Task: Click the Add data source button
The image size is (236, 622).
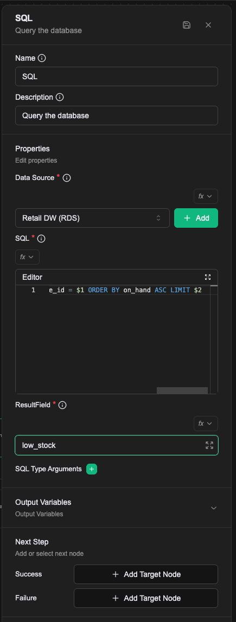Action: click(x=196, y=218)
